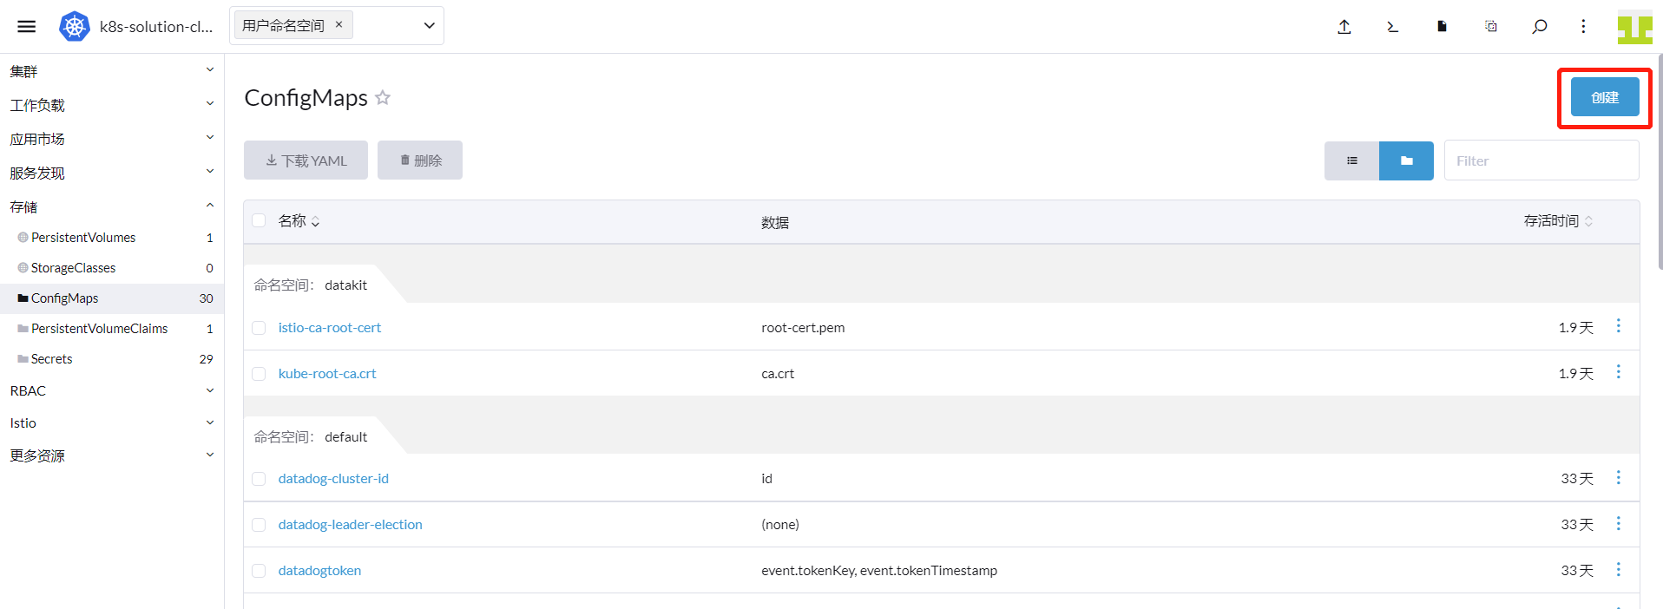Remove the 用户命名空间 filter tag
This screenshot has height=609, width=1663.
[339, 25]
